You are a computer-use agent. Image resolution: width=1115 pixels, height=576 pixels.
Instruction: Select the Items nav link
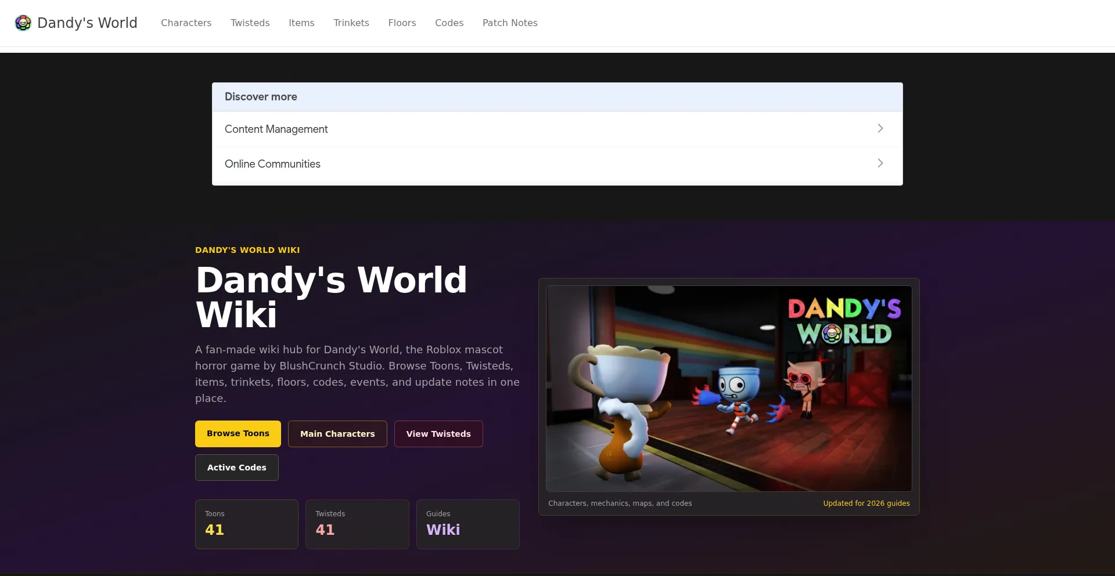click(x=301, y=23)
